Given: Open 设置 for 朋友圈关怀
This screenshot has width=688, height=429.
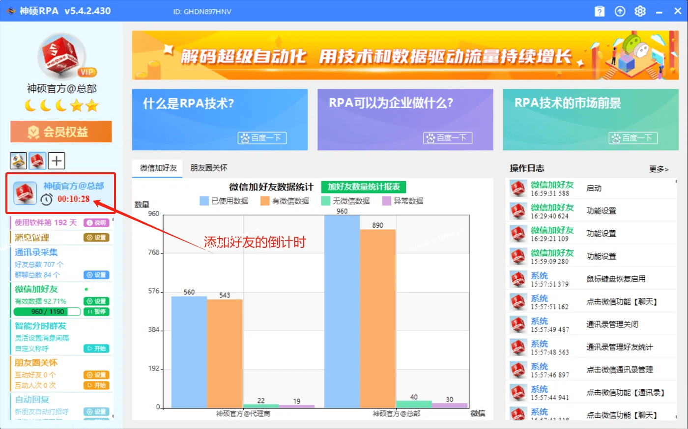Looking at the screenshot, I should pos(96,375).
